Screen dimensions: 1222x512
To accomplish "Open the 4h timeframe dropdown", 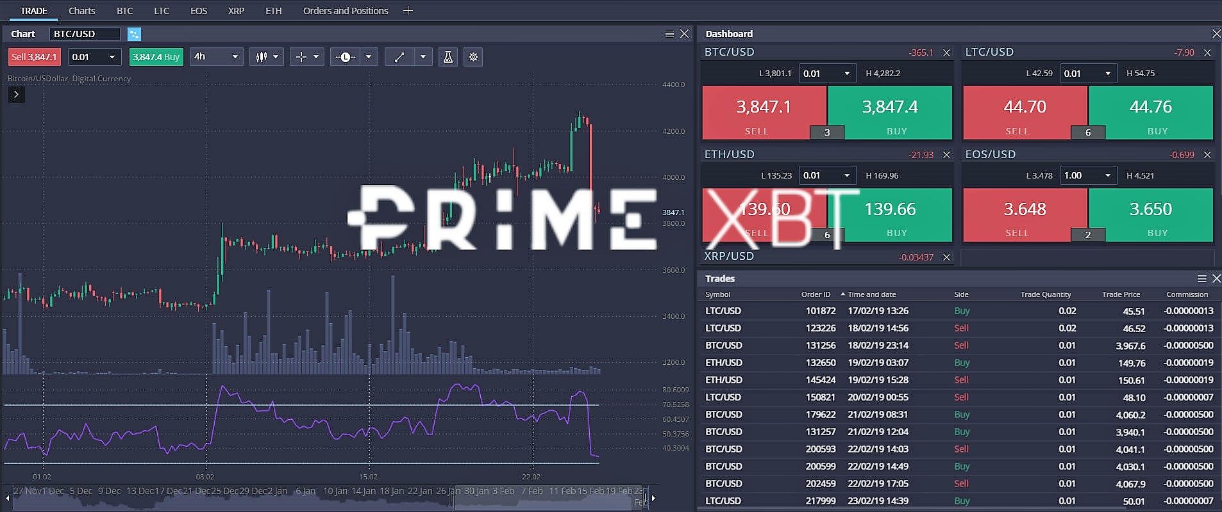I will [x=216, y=57].
